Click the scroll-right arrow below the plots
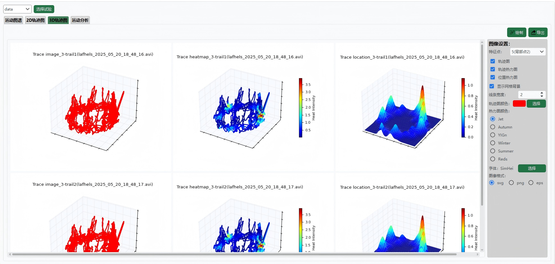 point(478,254)
